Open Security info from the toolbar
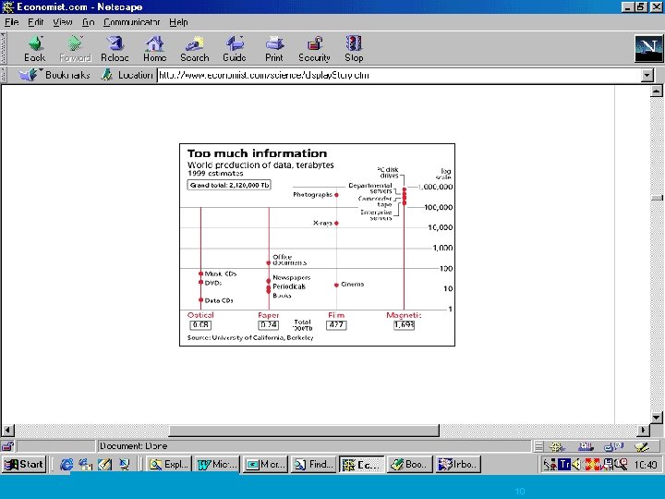665x499 pixels. (x=314, y=49)
